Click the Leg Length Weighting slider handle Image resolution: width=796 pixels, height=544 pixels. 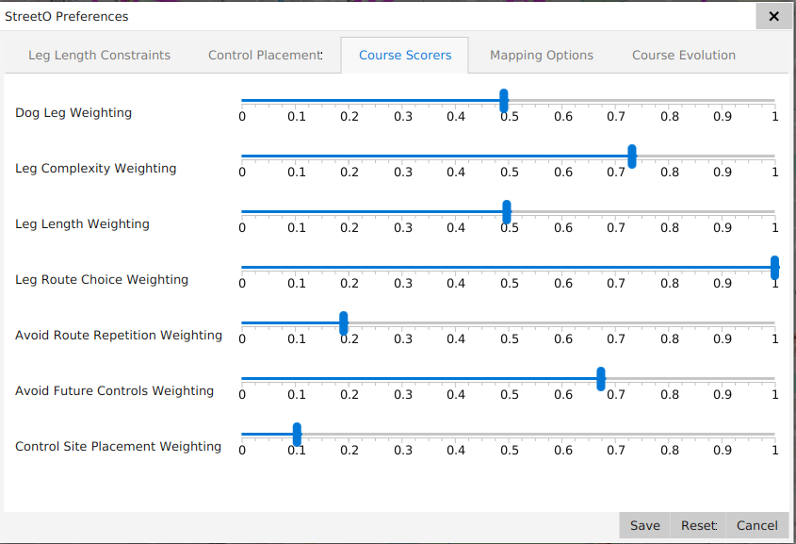507,211
